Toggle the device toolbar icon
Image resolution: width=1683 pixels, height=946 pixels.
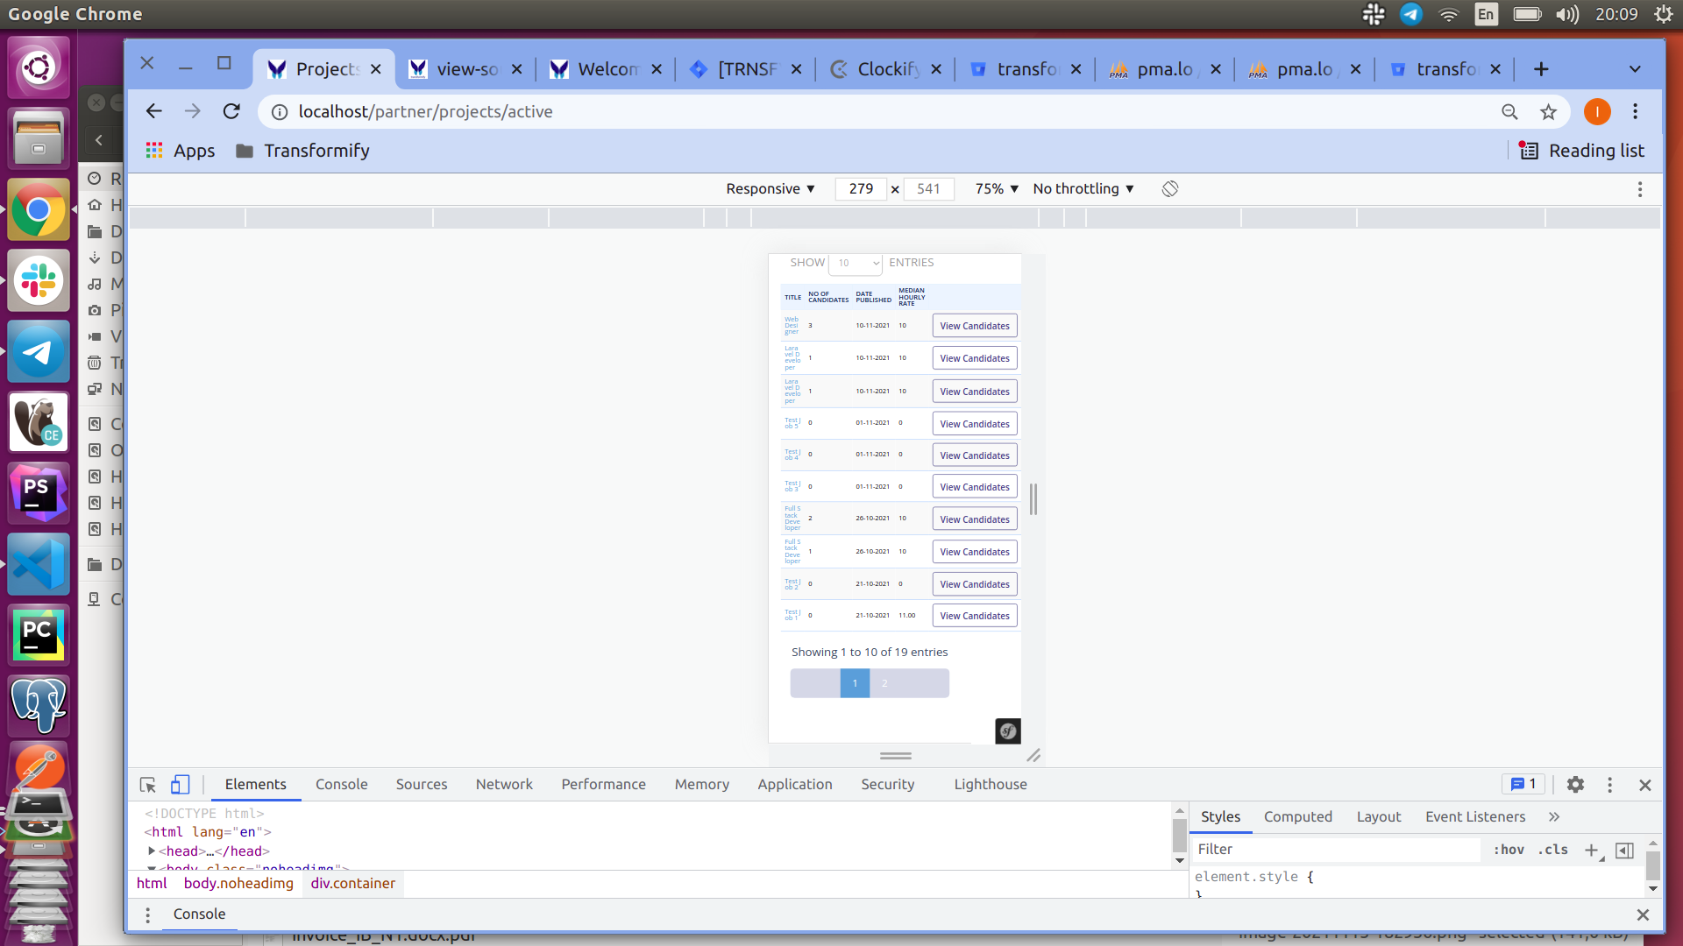(x=180, y=785)
